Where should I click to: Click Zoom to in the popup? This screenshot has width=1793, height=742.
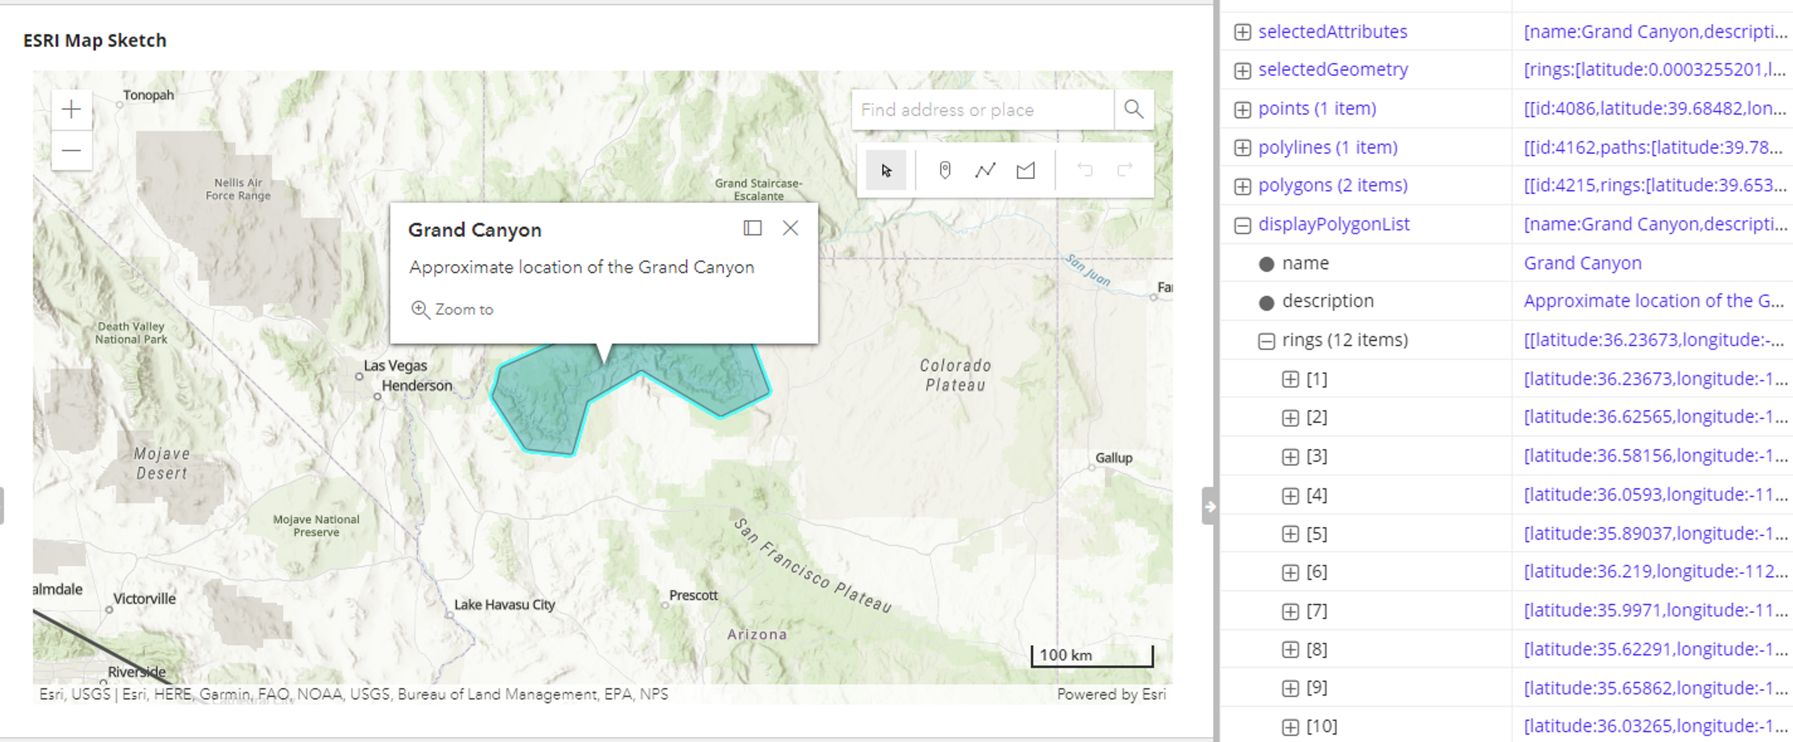[452, 309]
